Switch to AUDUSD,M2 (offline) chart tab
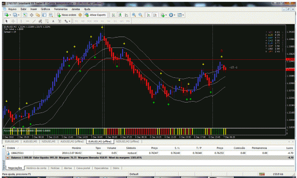This screenshot has height=178, width=297. tap(72, 141)
